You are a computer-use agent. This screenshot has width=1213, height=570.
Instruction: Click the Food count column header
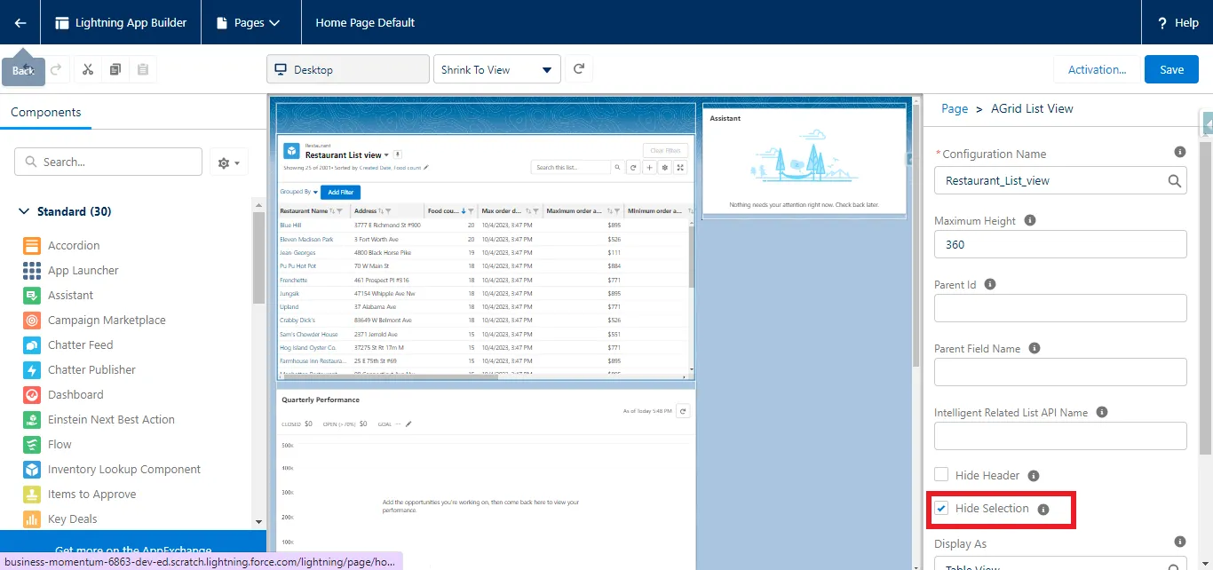pos(450,211)
